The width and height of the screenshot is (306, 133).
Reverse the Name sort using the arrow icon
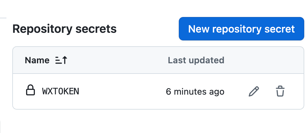pyautogui.click(x=61, y=60)
